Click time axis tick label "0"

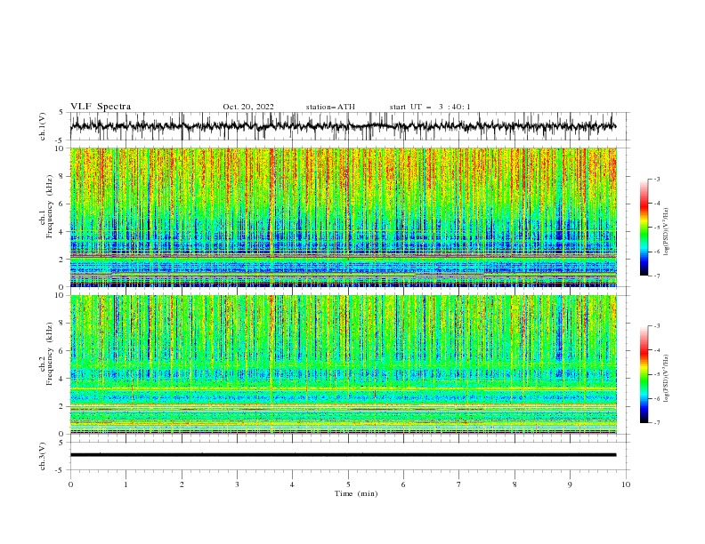pyautogui.click(x=70, y=484)
